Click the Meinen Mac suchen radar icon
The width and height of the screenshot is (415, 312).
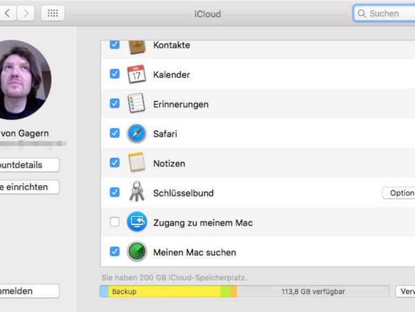(x=136, y=252)
